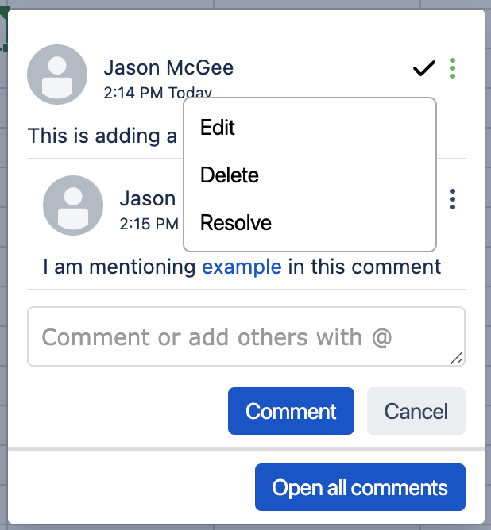
Task: Open the three-dot menu on the reply comment
Action: click(x=453, y=199)
